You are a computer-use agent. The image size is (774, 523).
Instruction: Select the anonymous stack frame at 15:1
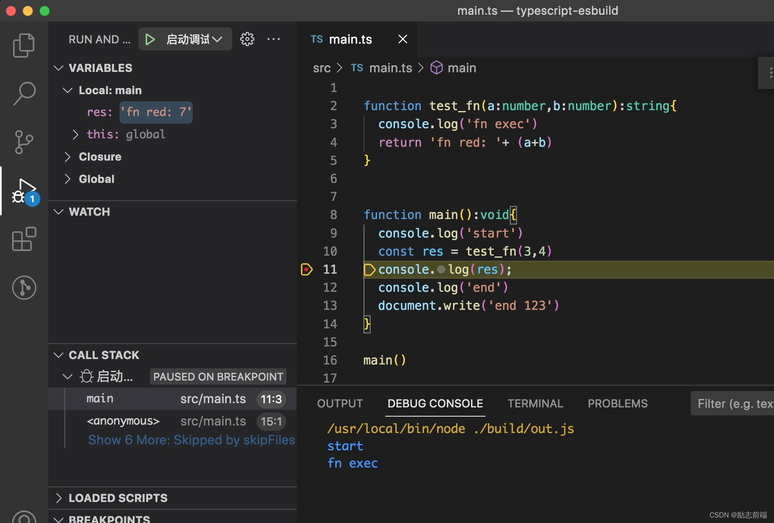(x=172, y=421)
